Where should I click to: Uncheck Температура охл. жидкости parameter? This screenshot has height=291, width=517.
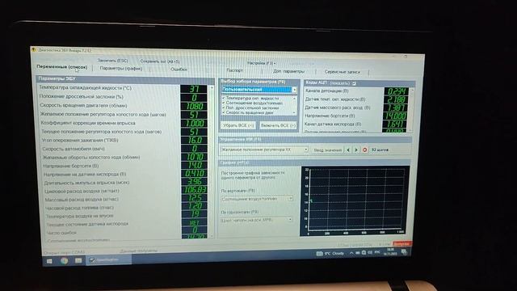[224, 98]
